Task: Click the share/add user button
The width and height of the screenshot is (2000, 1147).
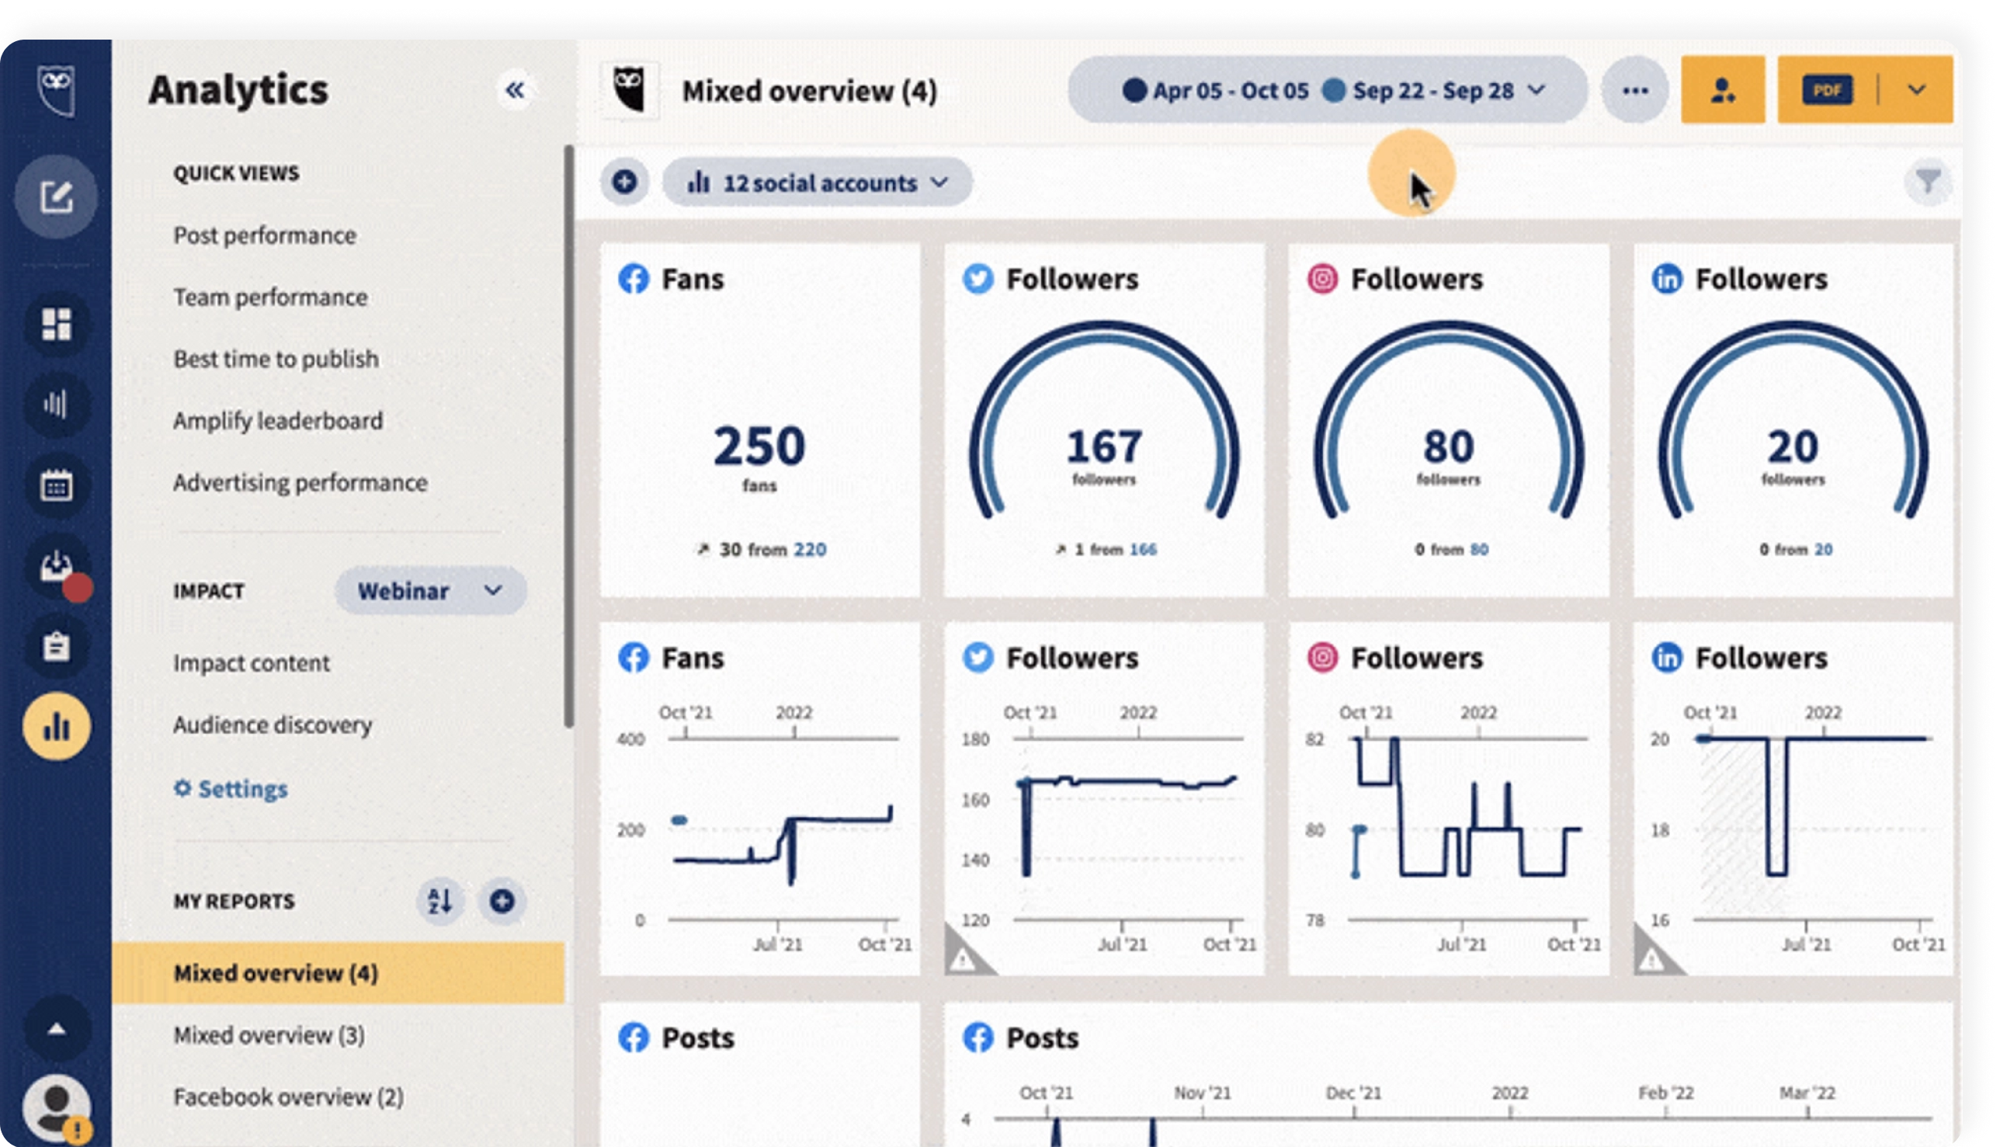Action: [x=1723, y=89]
